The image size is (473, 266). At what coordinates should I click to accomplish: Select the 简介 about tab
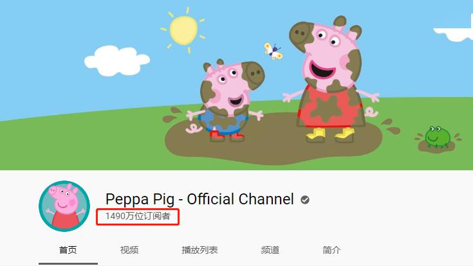(x=331, y=250)
